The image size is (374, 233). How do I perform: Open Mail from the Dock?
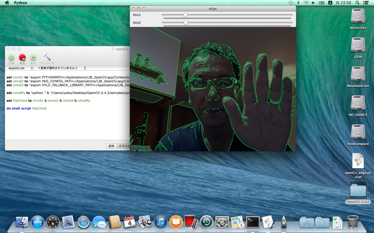pos(68,222)
